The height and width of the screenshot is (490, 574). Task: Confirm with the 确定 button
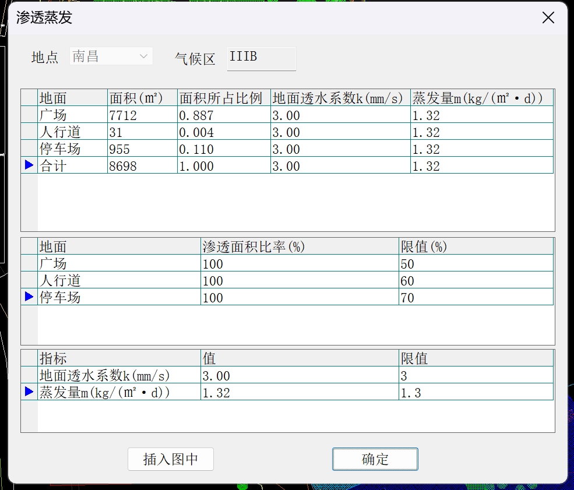point(375,459)
